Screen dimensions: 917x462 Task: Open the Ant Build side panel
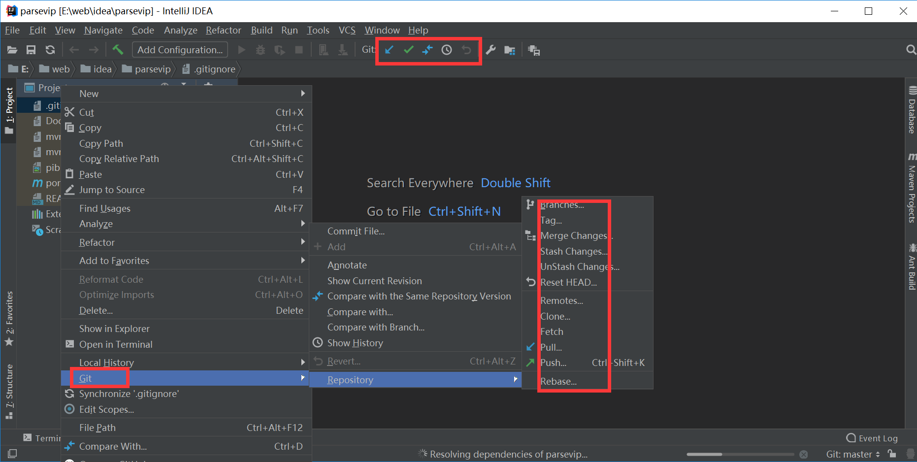click(912, 266)
